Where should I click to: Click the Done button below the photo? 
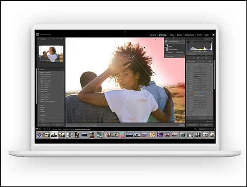(x=182, y=125)
